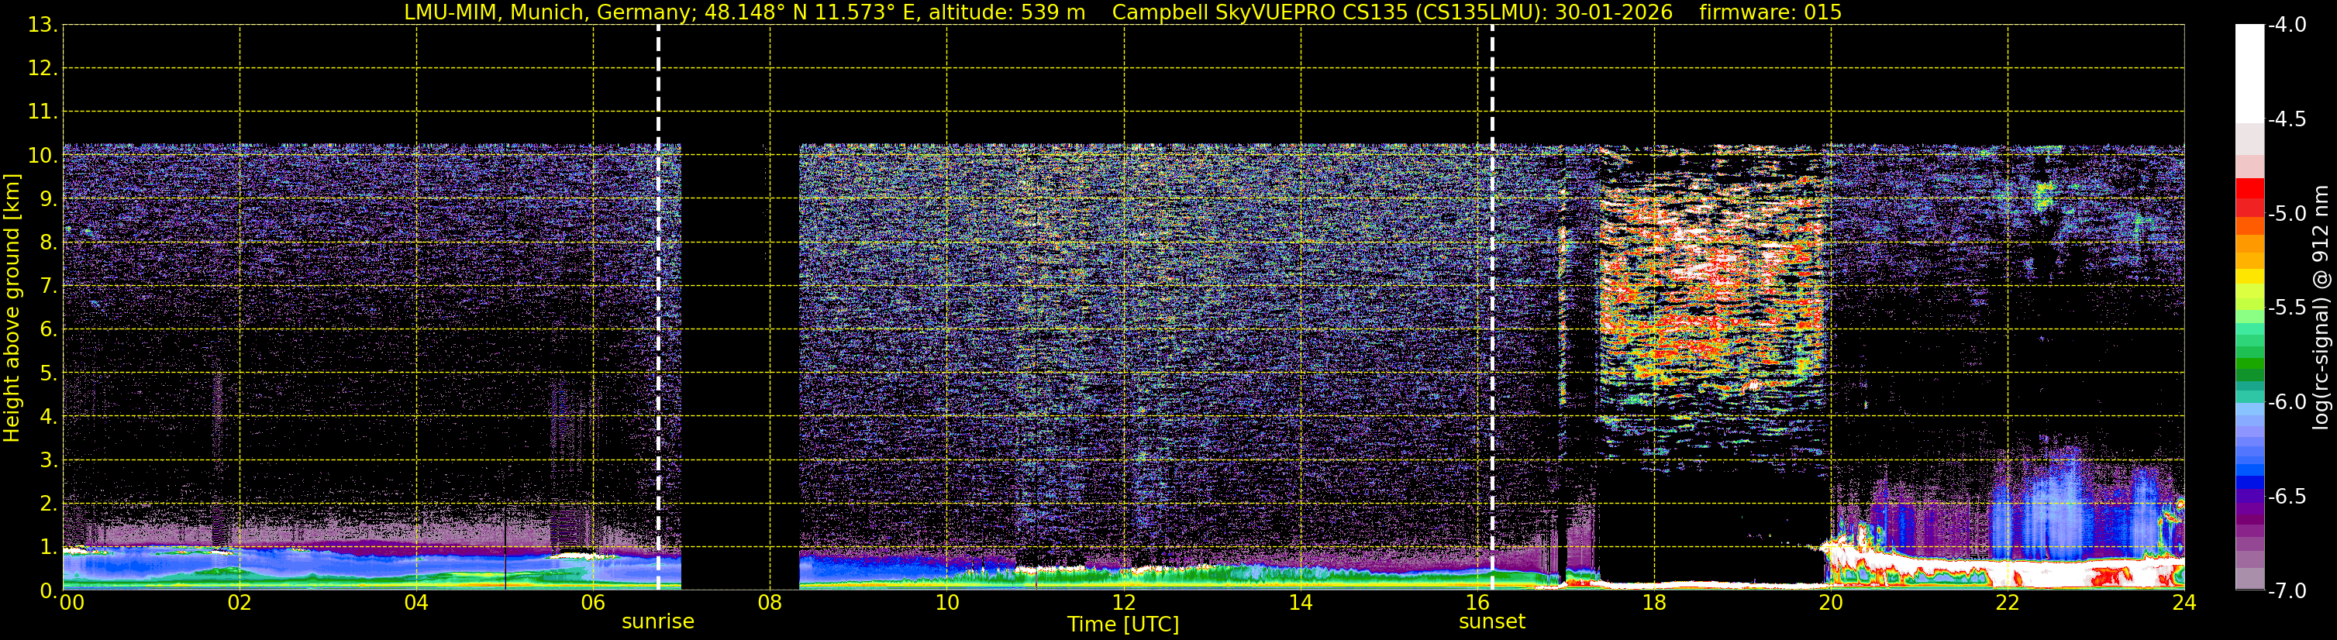Click the '9.' height-axis tick label
The width and height of the screenshot is (2337, 640).
click(48, 199)
